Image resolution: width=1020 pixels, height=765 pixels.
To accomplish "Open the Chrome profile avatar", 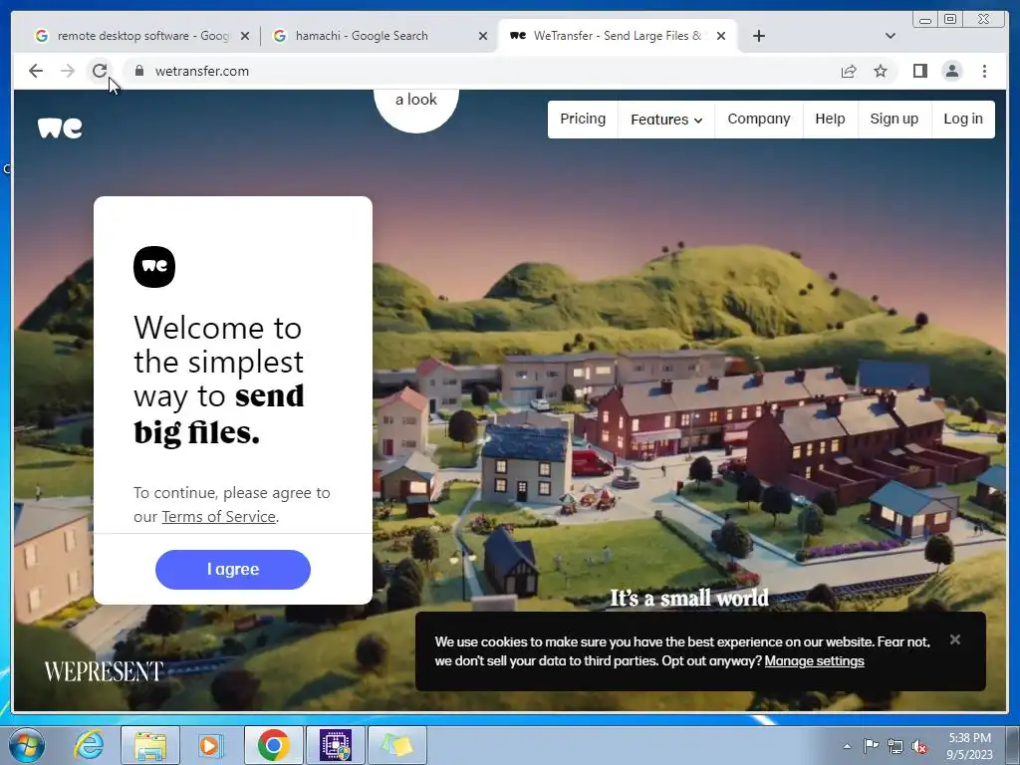I will [952, 71].
